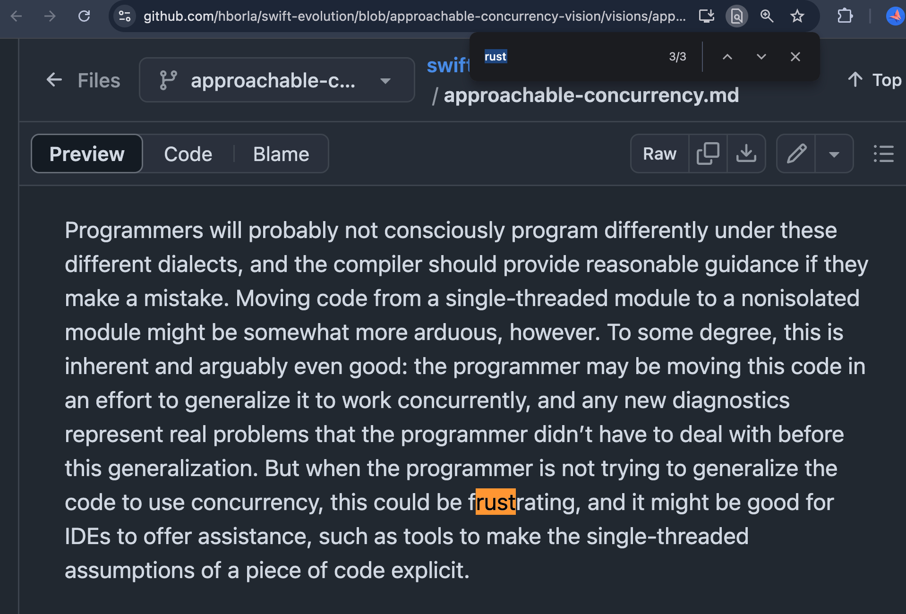Open the document outline list icon
The image size is (906, 614).
tap(883, 154)
